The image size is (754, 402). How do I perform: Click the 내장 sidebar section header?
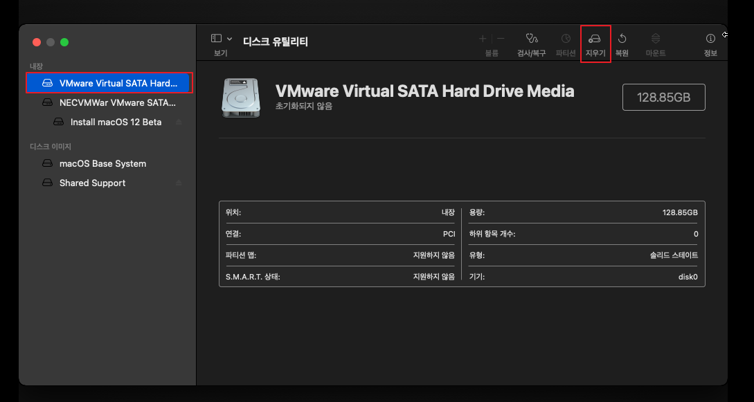pyautogui.click(x=36, y=66)
